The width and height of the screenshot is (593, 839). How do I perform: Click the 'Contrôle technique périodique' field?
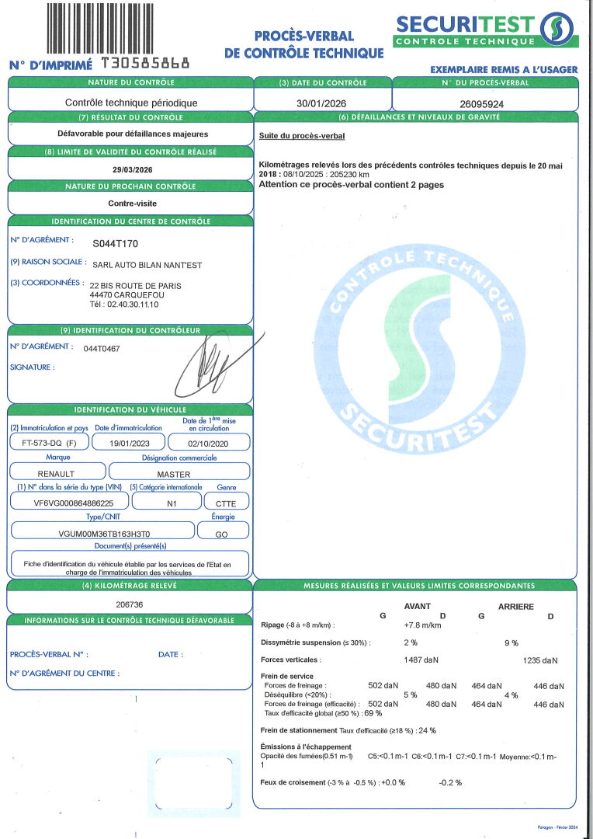(131, 103)
